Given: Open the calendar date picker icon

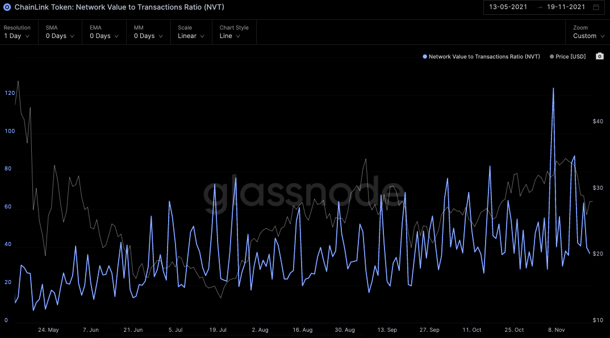Looking at the screenshot, I should [x=596, y=7].
